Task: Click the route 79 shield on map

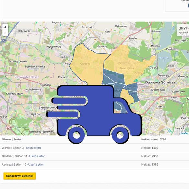Action: click(x=9, y=128)
